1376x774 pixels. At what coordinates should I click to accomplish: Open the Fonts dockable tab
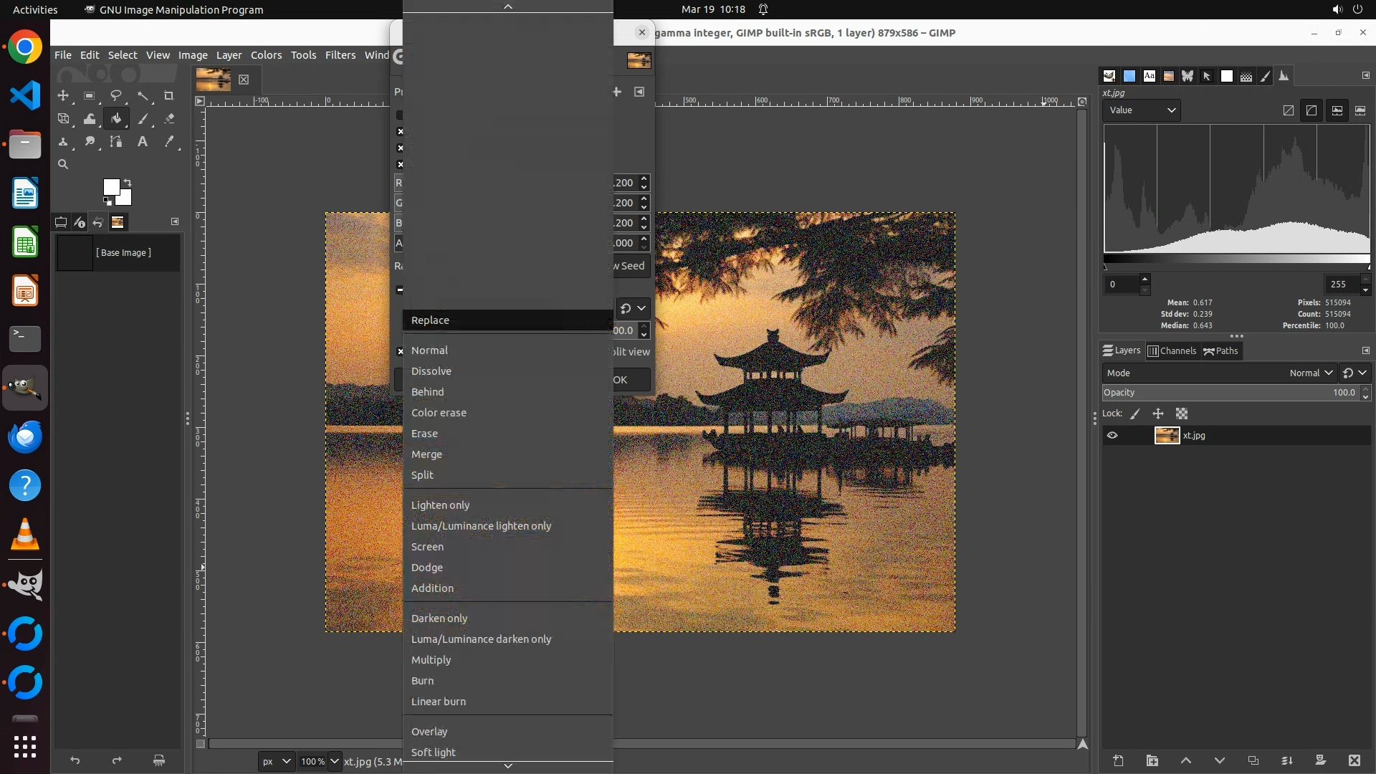point(1149,76)
